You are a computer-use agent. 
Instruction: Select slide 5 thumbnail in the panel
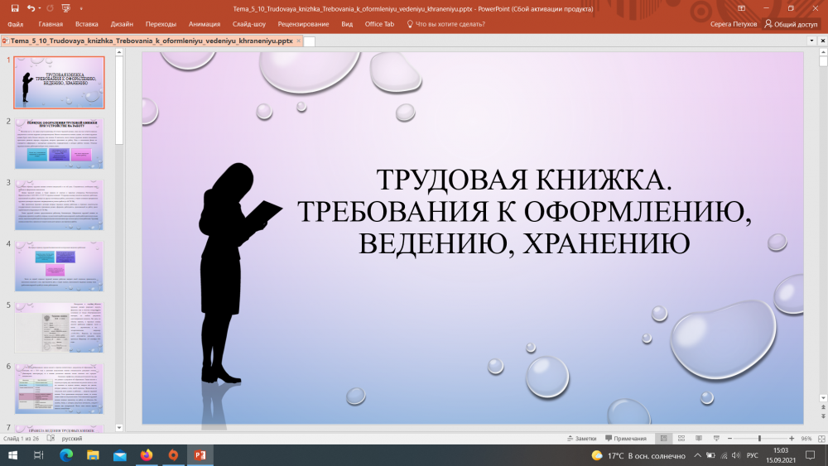[59, 326]
